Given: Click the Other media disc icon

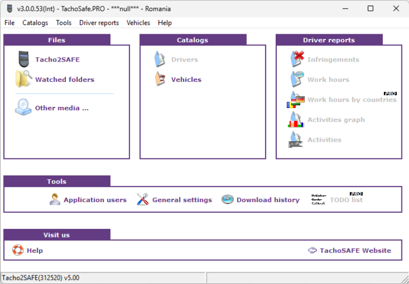Looking at the screenshot, I should click(23, 108).
